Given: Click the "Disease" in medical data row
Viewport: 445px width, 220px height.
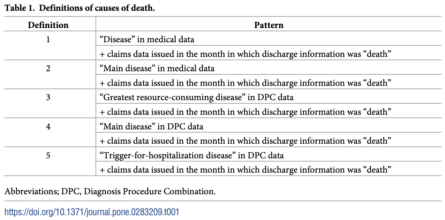Looking at the screenshot, I should click(147, 40).
